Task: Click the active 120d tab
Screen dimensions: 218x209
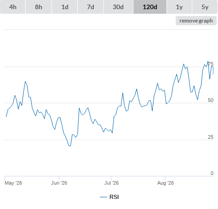Action: 150,7
